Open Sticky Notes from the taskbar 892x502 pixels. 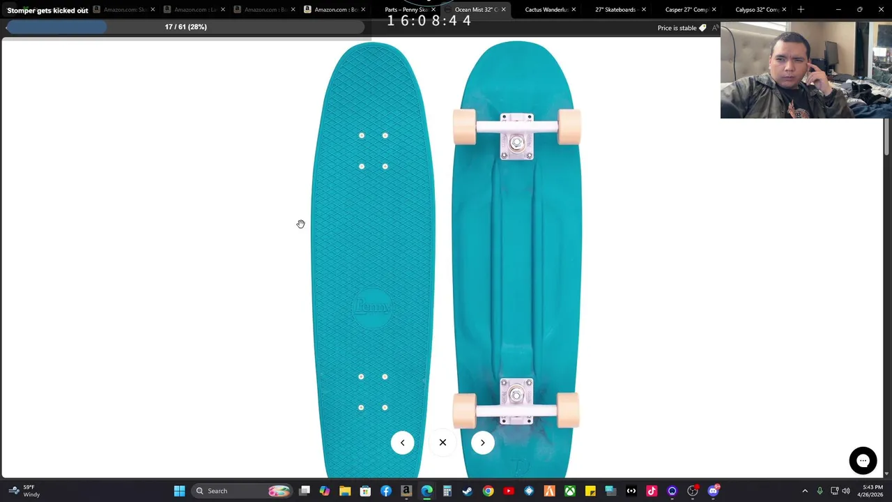click(x=590, y=491)
